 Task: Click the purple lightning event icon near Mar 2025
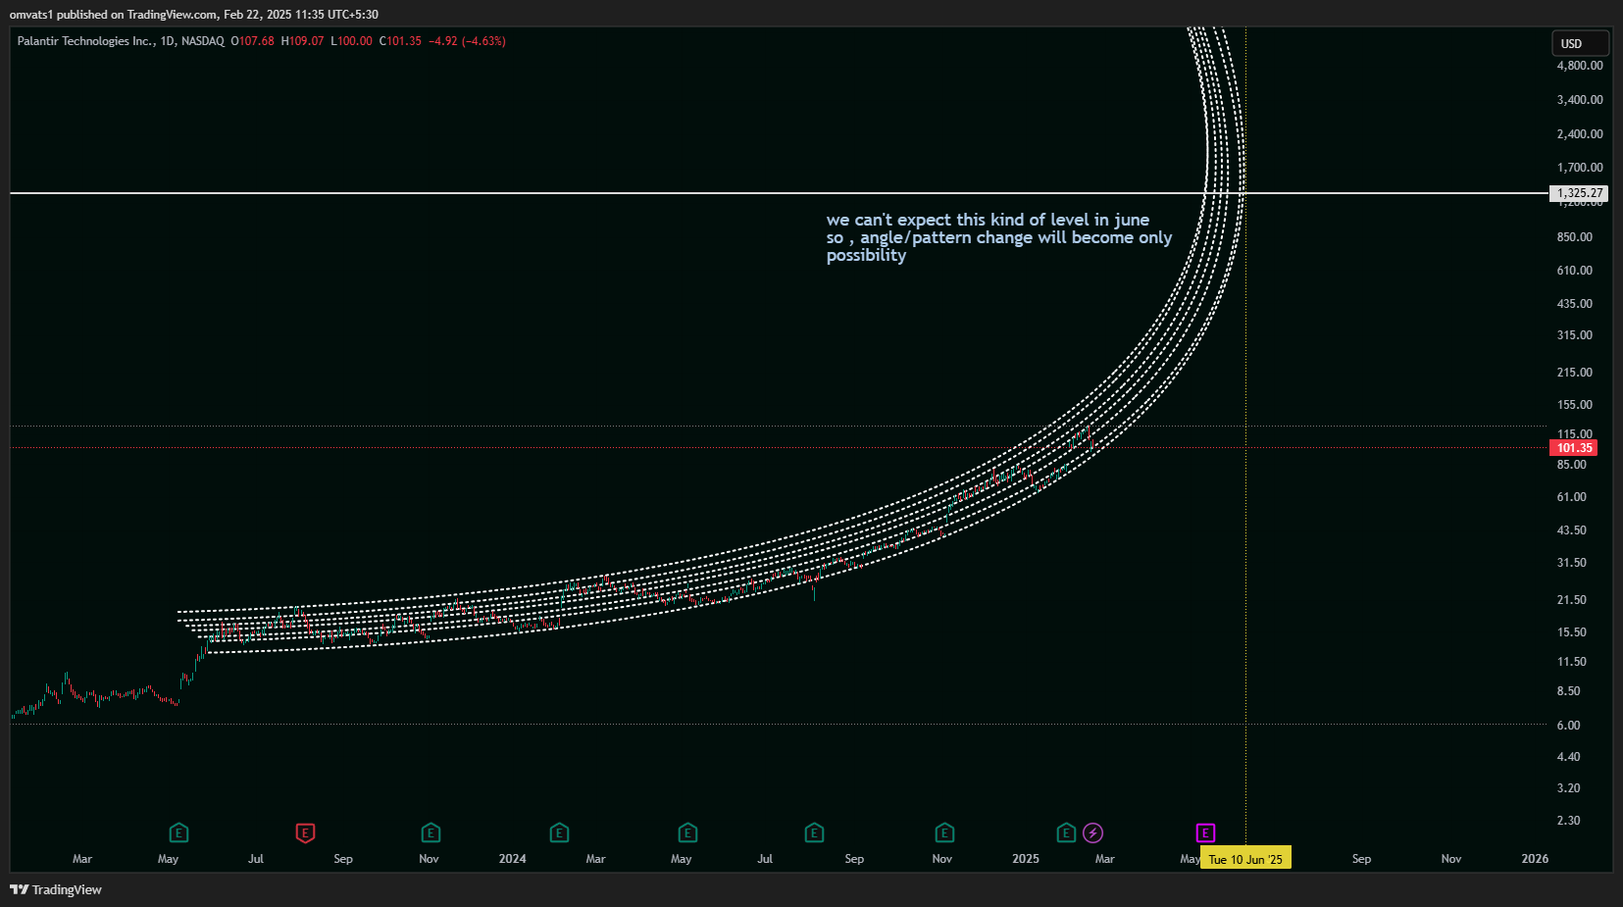coord(1093,833)
